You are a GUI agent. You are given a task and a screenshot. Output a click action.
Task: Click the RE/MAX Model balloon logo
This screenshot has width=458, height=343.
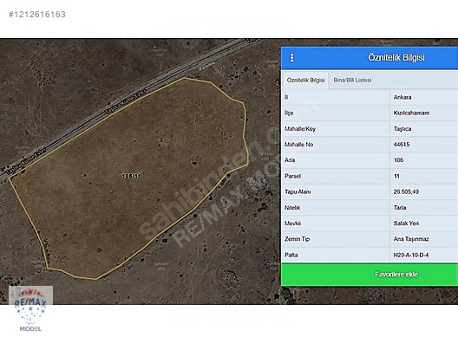point(30,309)
